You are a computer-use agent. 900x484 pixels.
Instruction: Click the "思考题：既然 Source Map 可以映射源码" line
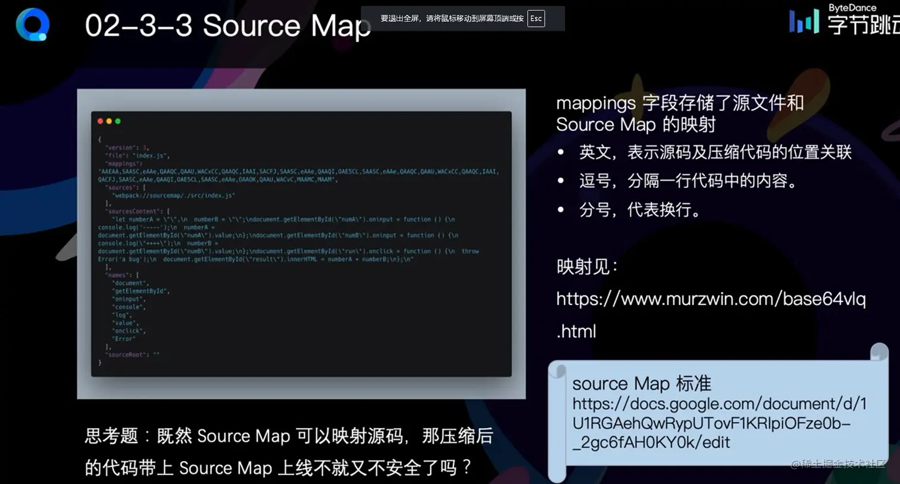tap(289, 436)
